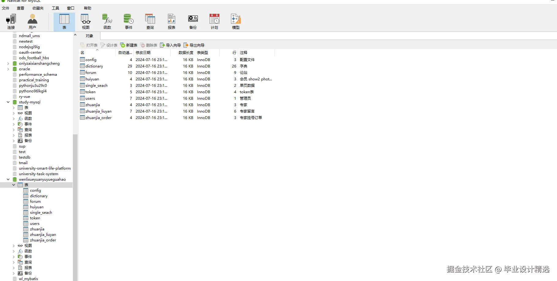Collapse the study-mysql database node
The height and width of the screenshot is (281, 557).
[8, 102]
